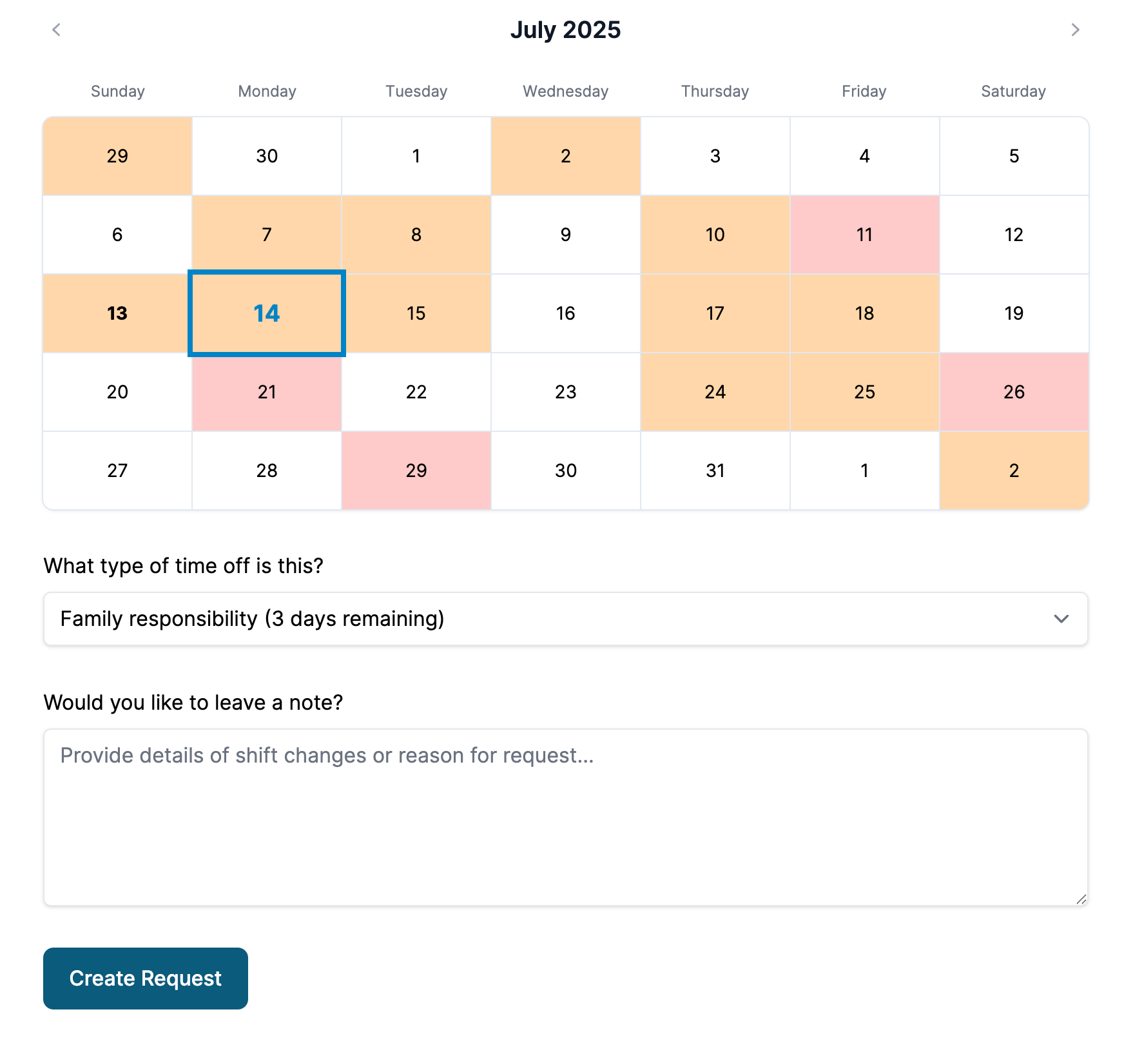Click the note text area to type
The width and height of the screenshot is (1133, 1043).
566,819
